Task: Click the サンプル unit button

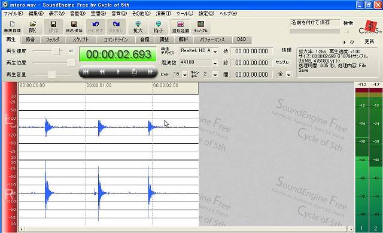Action: tap(282, 62)
